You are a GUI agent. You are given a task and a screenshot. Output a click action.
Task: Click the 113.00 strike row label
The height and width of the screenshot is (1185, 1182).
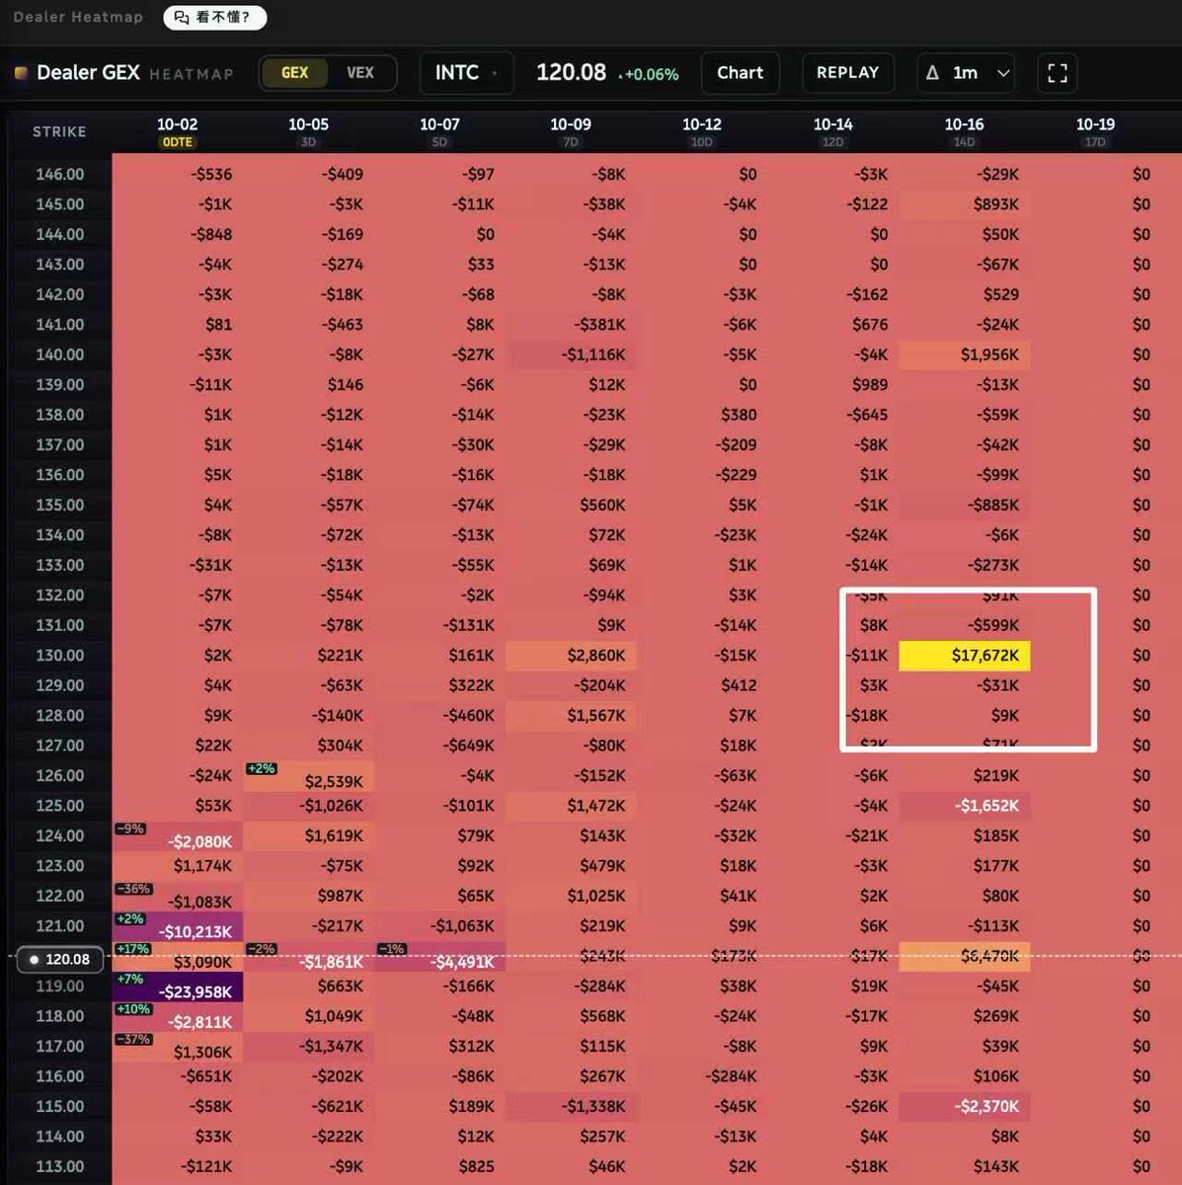coord(60,1167)
